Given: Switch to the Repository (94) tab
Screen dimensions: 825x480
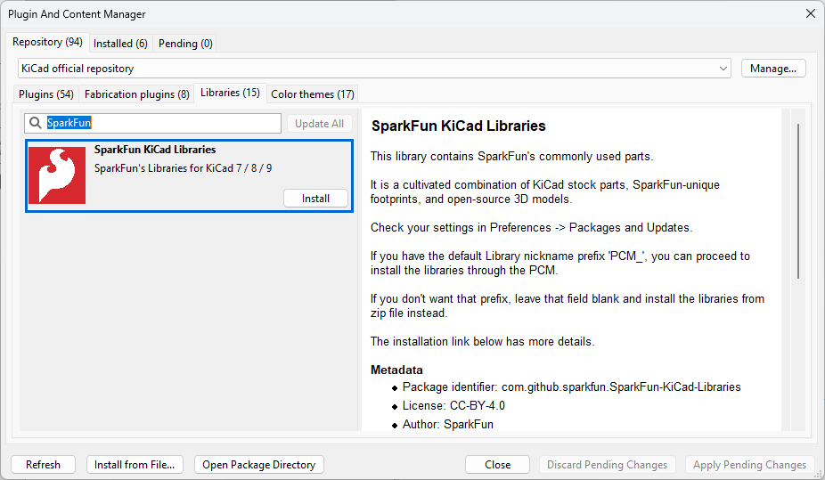Looking at the screenshot, I should (47, 42).
